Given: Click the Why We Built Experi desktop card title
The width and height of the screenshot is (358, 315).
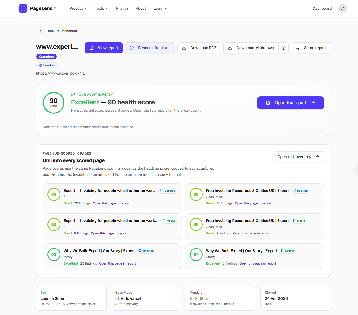Looking at the screenshot, I should pos(99,251).
